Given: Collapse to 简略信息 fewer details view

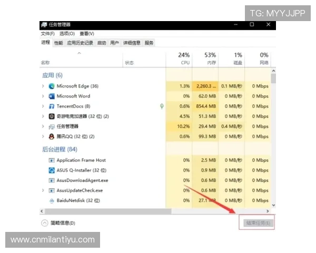Looking at the screenshot, I should point(58,223).
